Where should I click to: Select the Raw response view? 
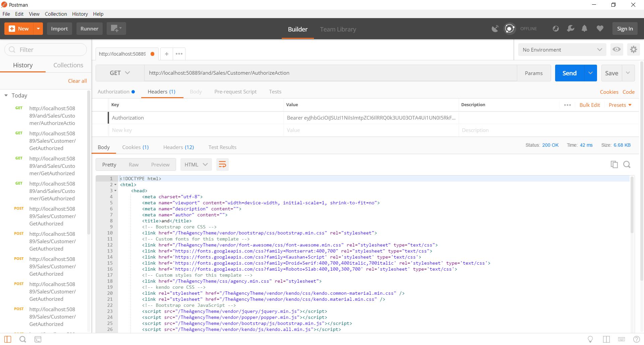133,164
